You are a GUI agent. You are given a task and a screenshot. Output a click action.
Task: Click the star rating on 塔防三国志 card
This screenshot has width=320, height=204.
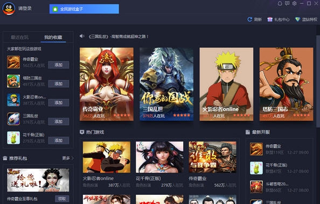302,115
